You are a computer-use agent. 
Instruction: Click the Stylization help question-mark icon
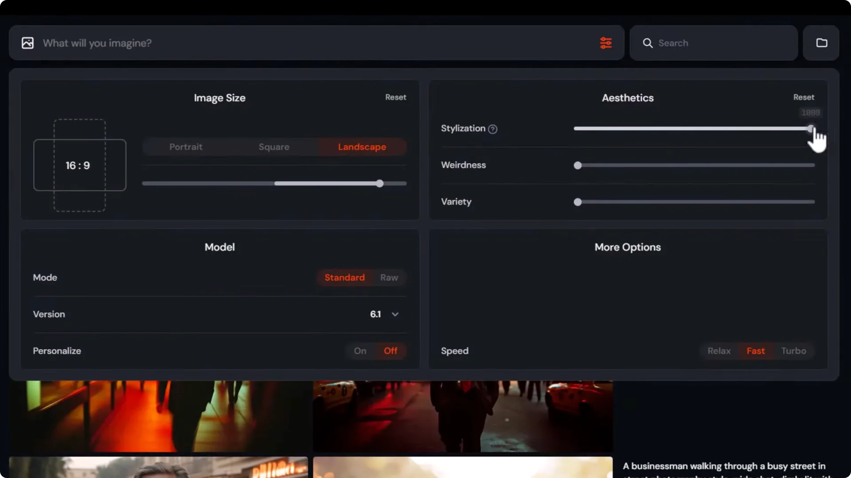coord(492,129)
